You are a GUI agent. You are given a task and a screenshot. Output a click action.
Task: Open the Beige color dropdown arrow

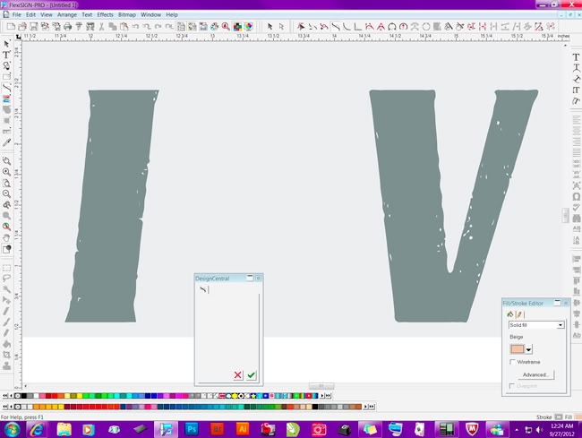click(x=528, y=349)
